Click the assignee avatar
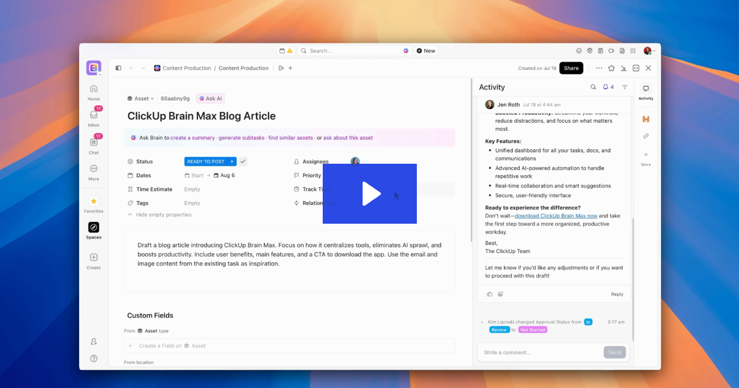739x388 pixels. point(355,161)
